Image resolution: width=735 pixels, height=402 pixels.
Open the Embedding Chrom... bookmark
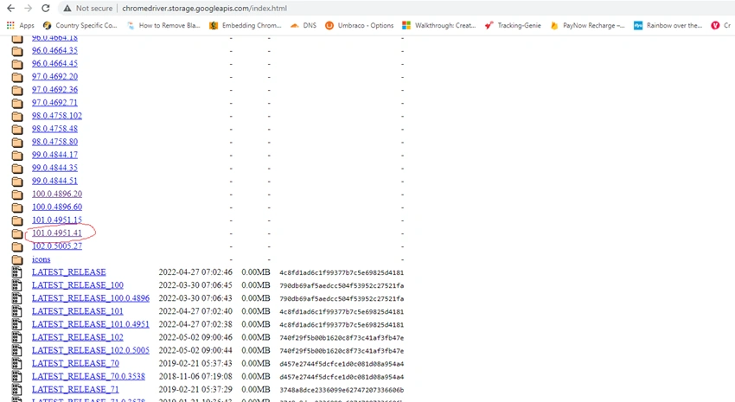point(246,25)
